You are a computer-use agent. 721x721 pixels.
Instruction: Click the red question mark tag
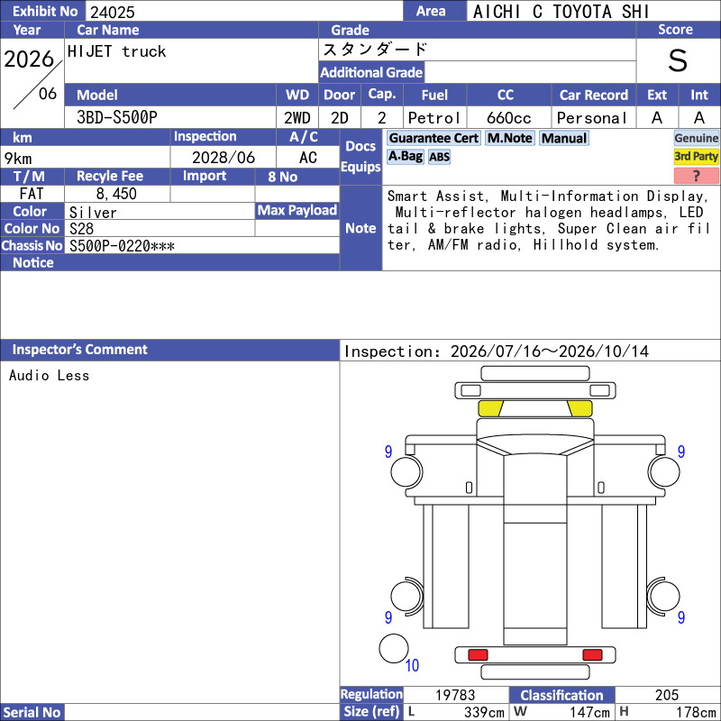(696, 176)
